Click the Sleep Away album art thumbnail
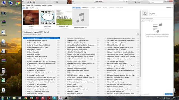 pos(69,2)
